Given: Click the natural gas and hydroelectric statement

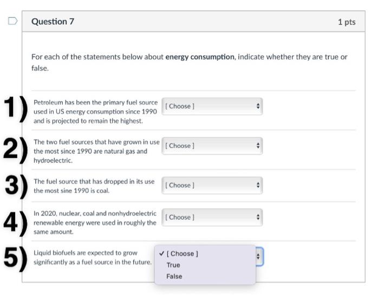Looking at the screenshot, I should pos(96,151).
